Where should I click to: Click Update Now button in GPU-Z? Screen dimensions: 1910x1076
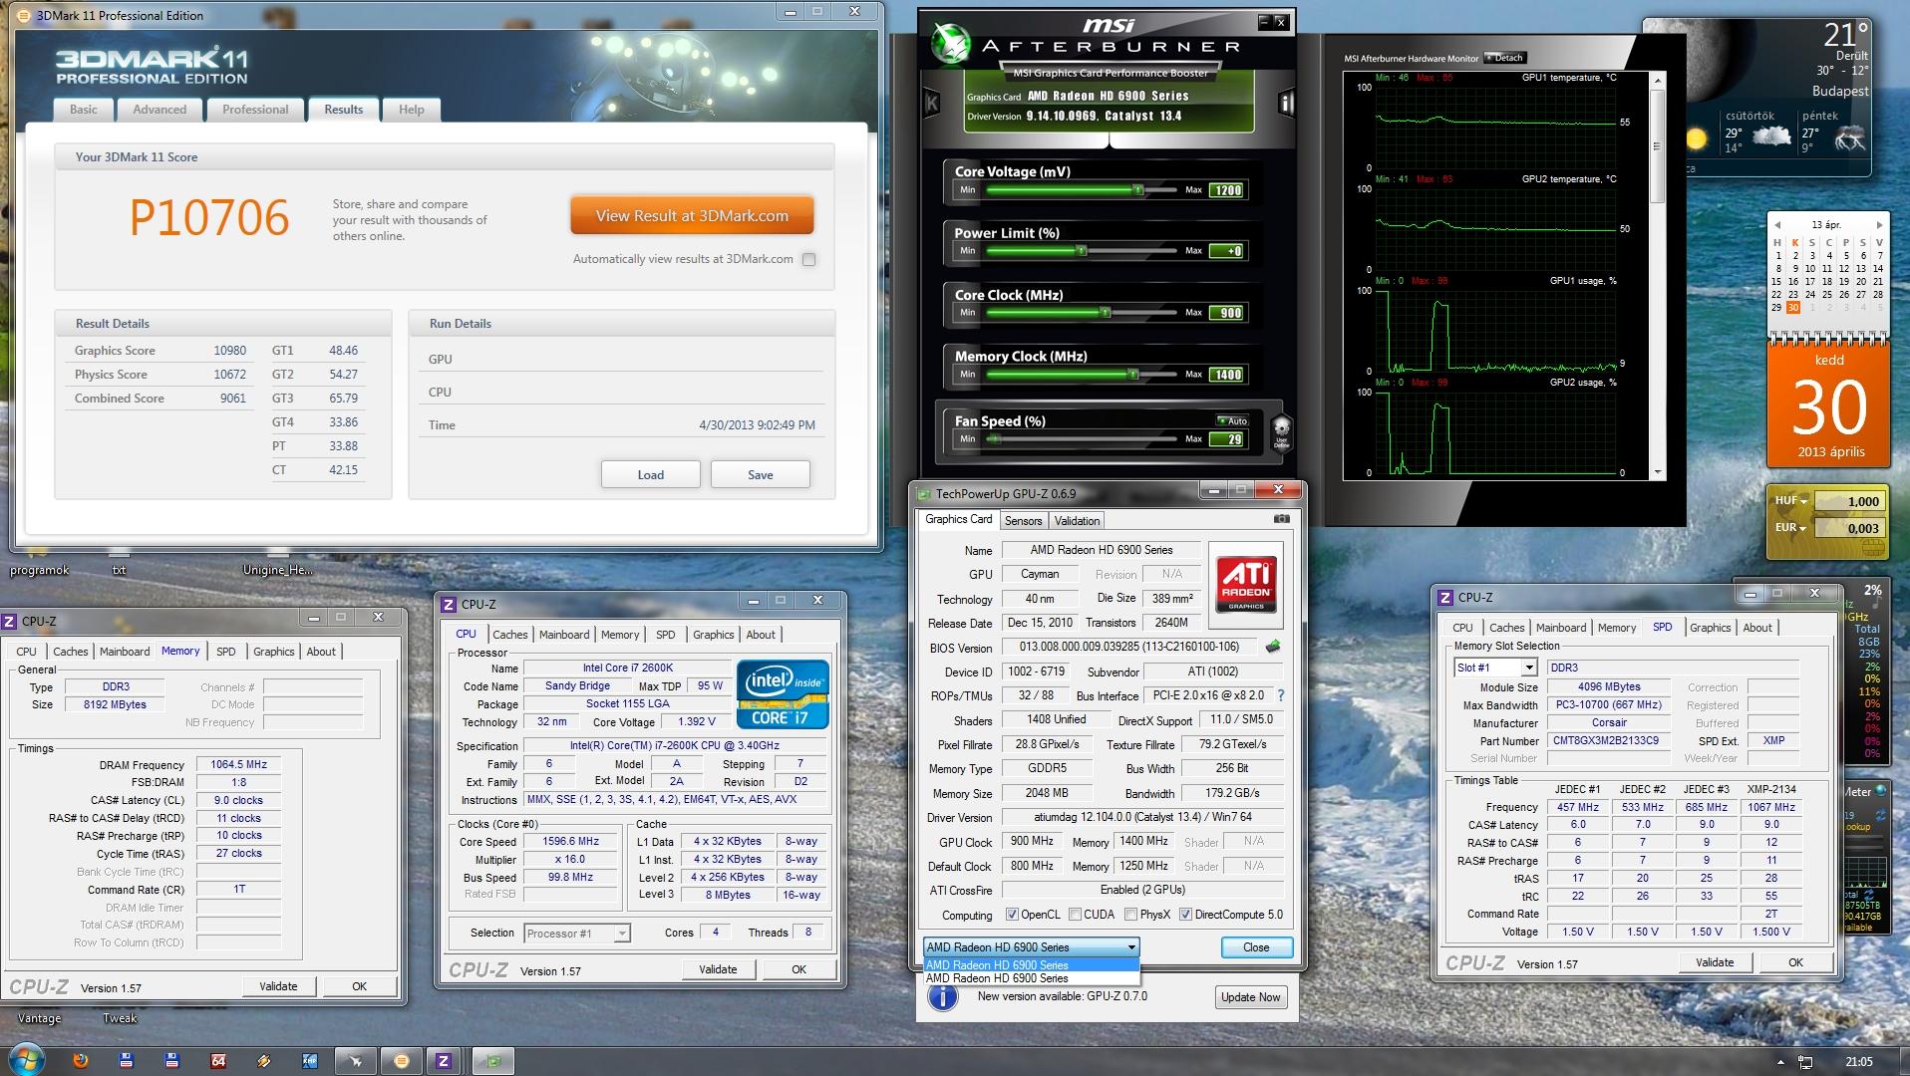[x=1251, y=997]
